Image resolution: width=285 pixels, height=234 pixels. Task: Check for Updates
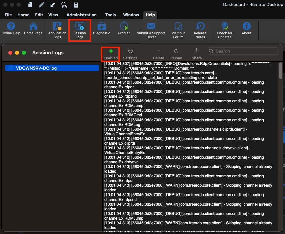(x=225, y=30)
